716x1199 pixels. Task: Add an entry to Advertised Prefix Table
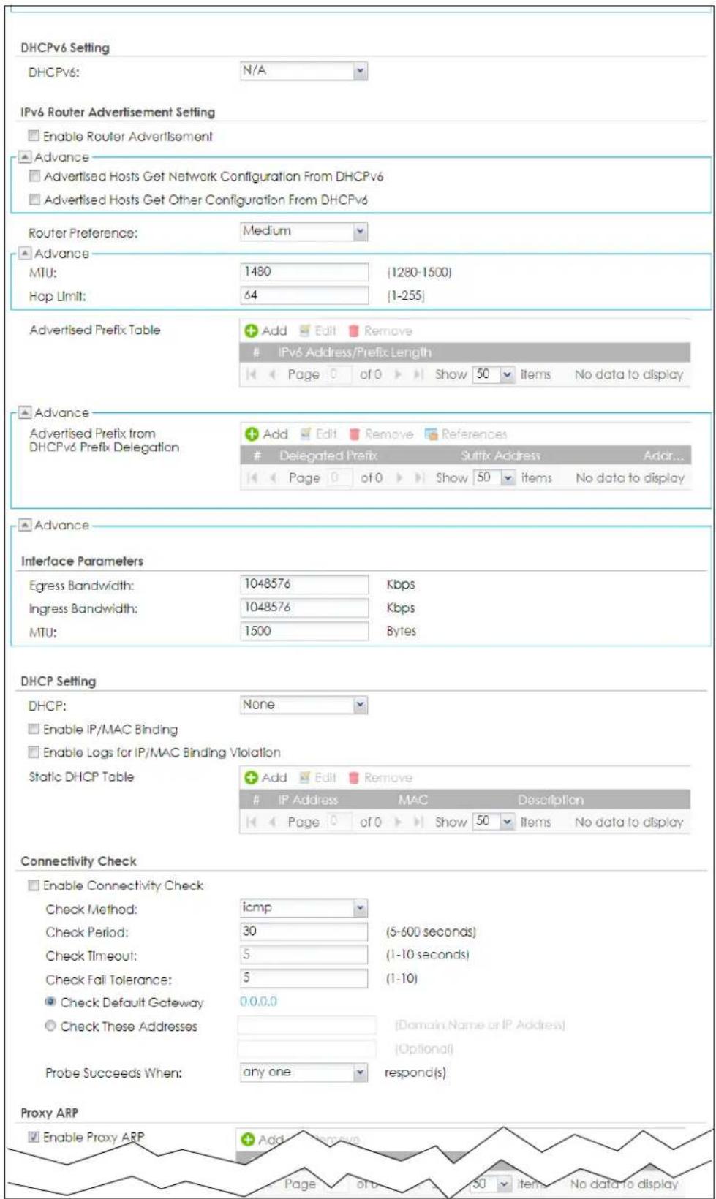click(265, 331)
